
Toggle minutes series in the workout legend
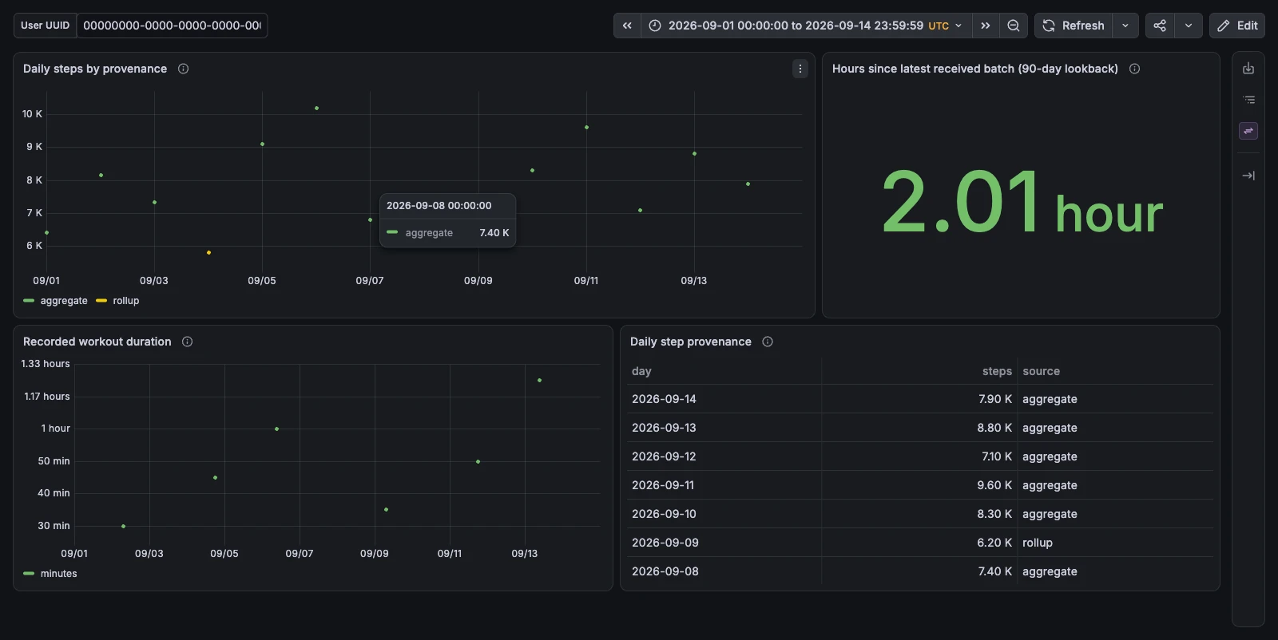click(x=59, y=574)
